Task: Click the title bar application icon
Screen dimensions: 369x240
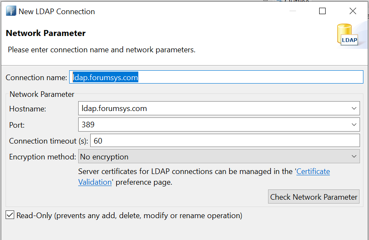Action: click(x=11, y=12)
